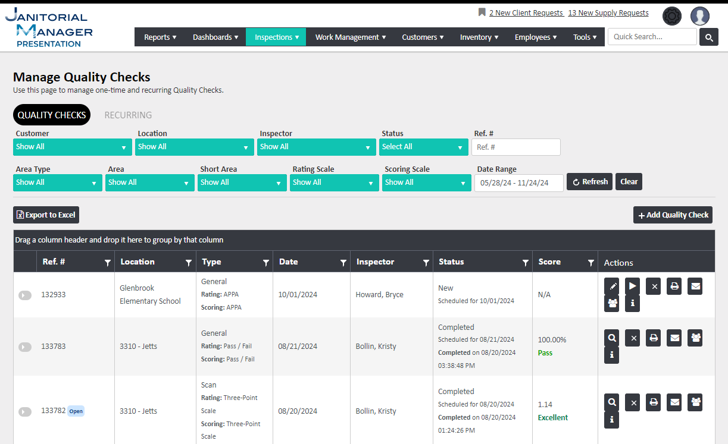
Task: Expand the Status filter dropdown
Action: tap(423, 147)
